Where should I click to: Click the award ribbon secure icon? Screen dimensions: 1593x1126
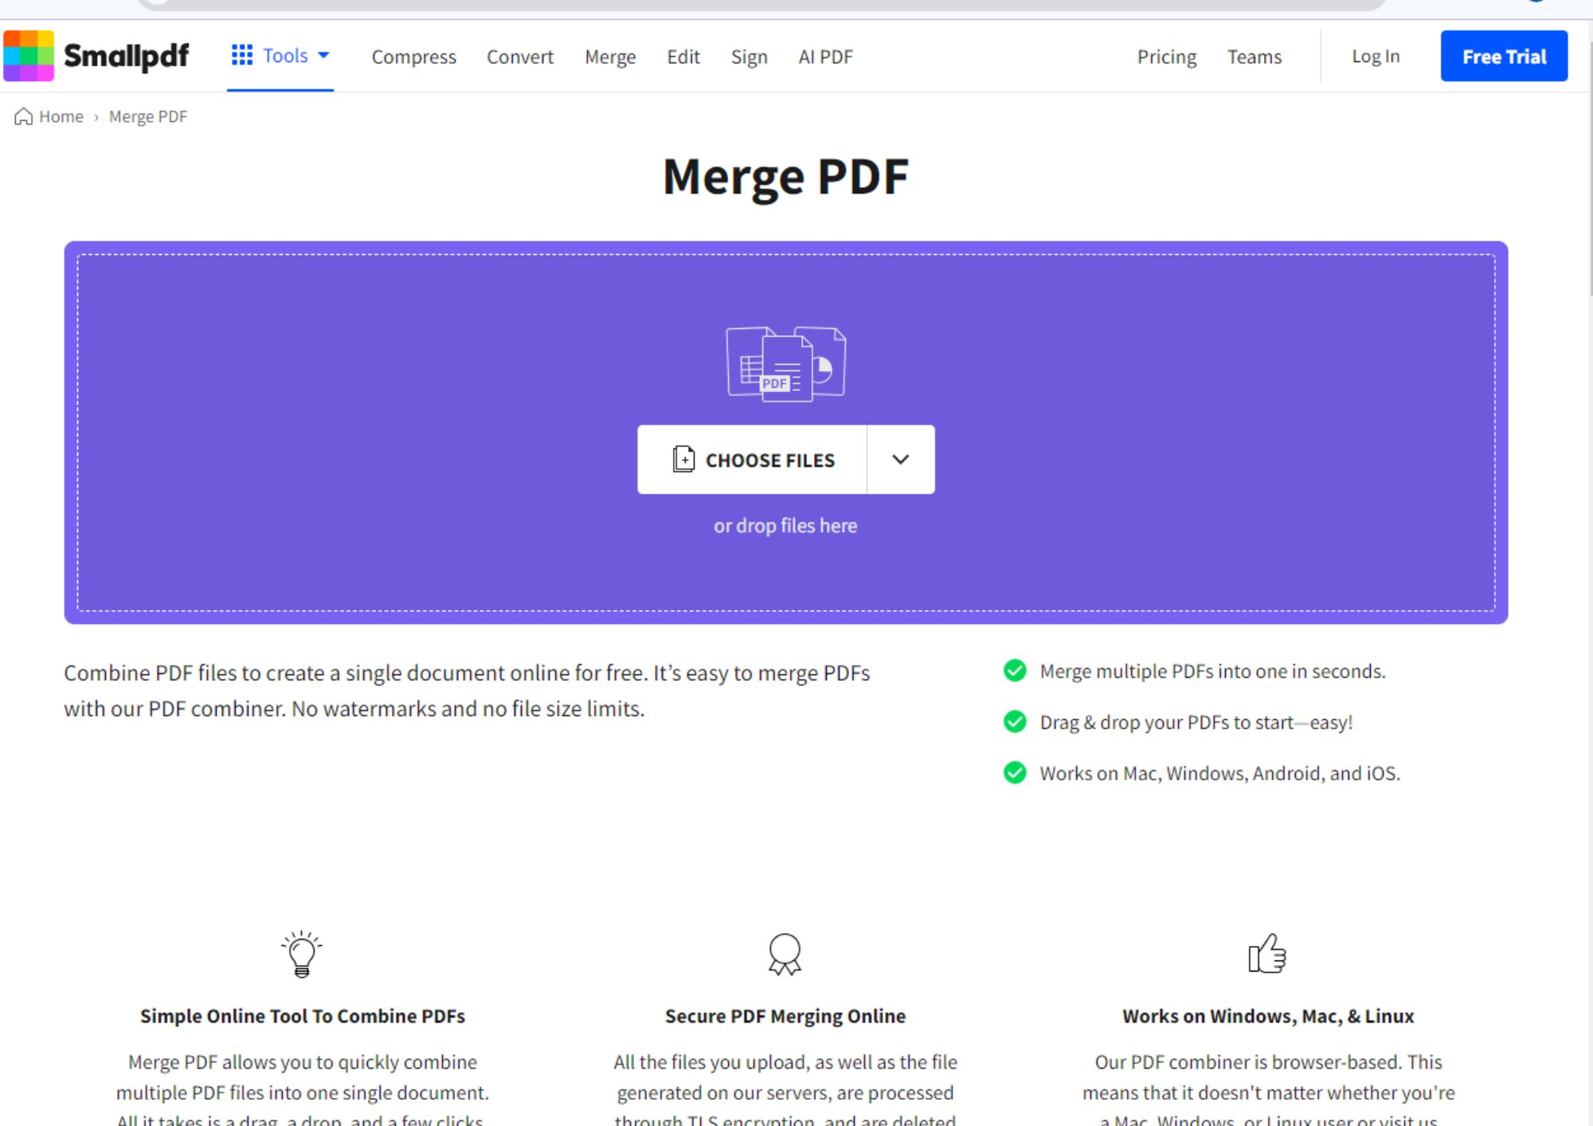coord(785,954)
